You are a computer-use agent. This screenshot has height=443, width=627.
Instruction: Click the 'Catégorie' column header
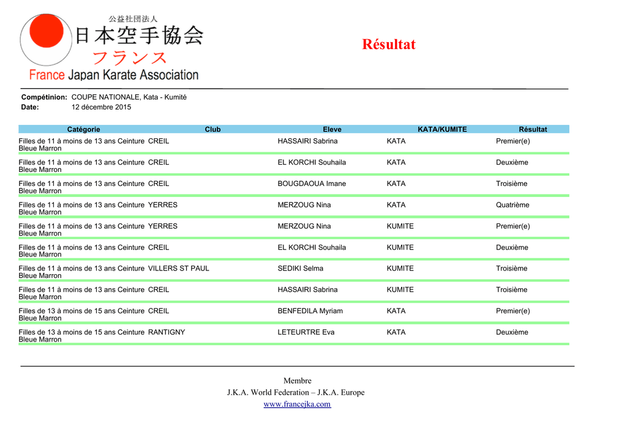click(83, 129)
